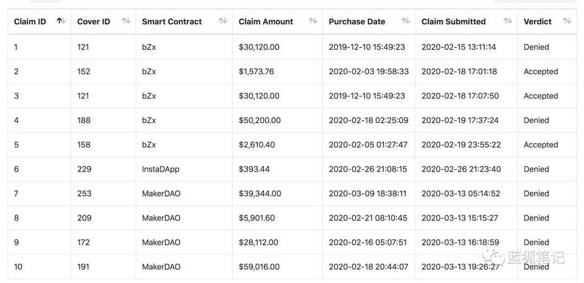This screenshot has height=283, width=584.
Task: Click the Verdict column sort icon
Action: tap(567, 21)
